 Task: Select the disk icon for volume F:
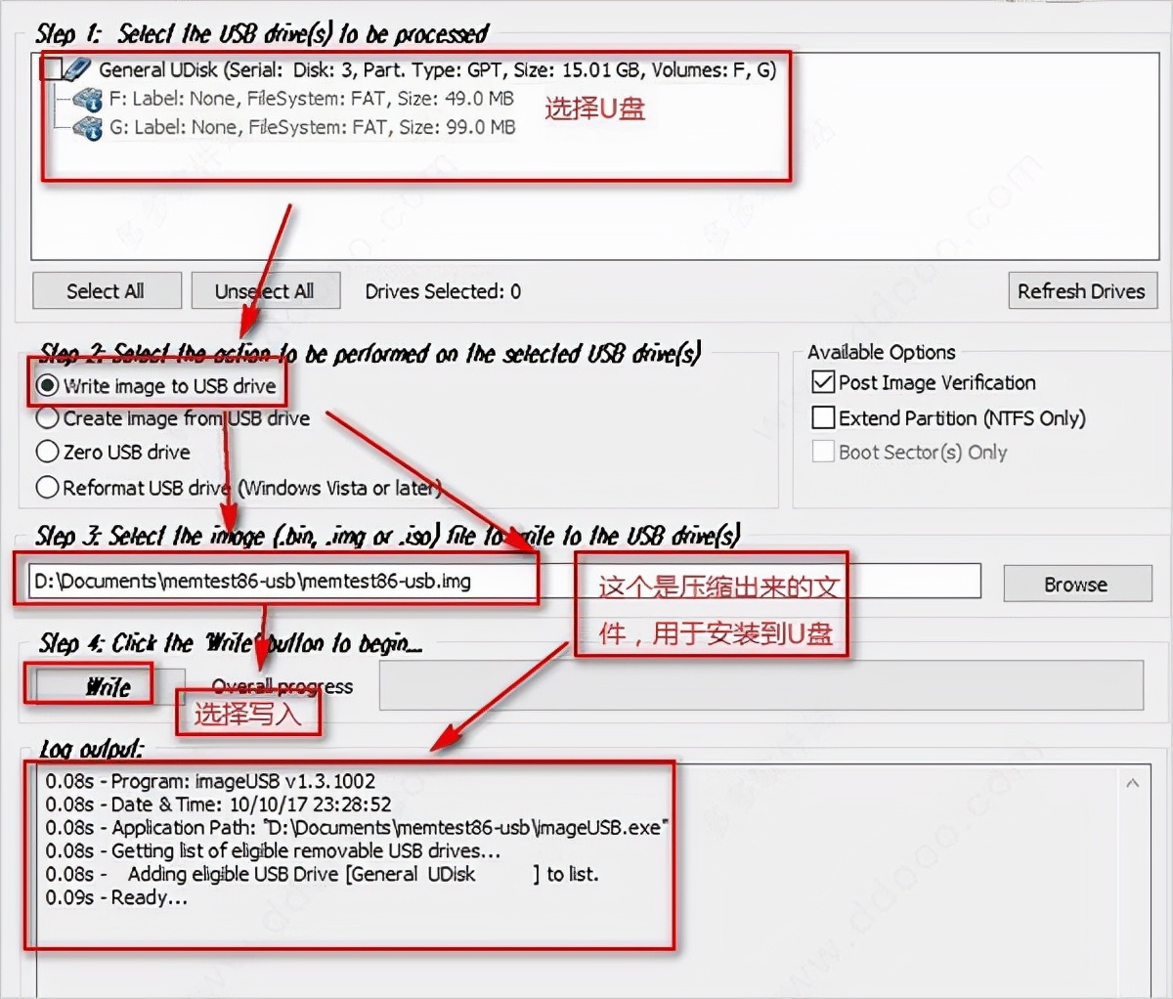(88, 98)
